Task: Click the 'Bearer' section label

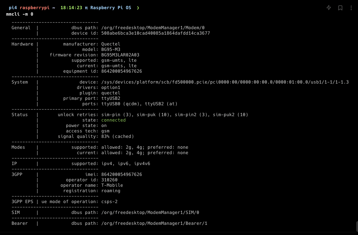Action: coord(20,223)
